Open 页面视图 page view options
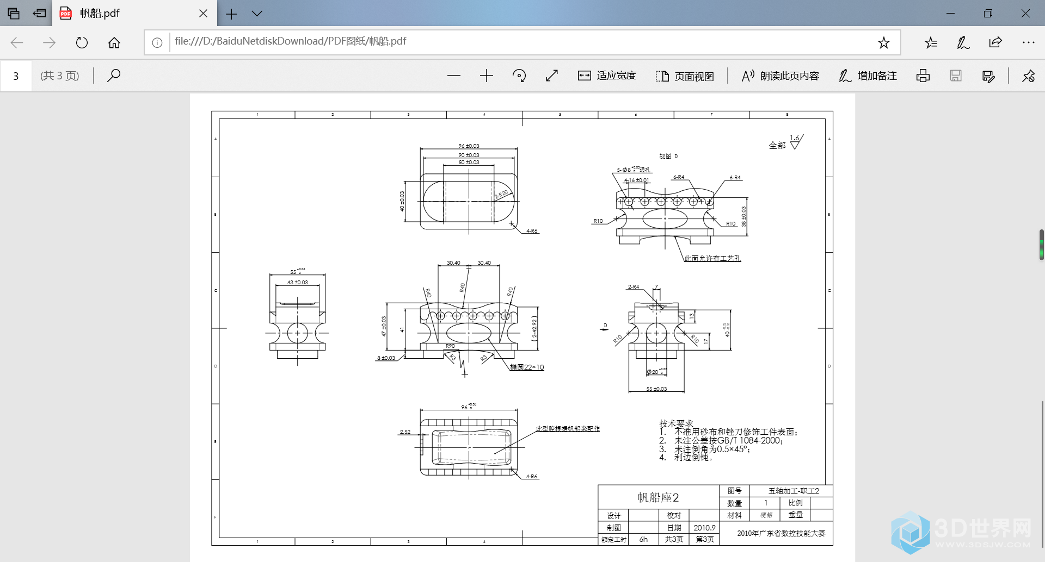Viewport: 1045px width, 562px height. 685,76
